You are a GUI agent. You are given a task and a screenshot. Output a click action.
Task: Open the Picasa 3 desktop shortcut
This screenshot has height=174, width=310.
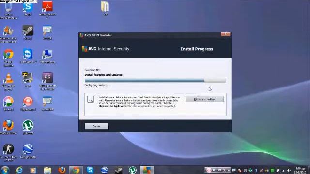pyautogui.click(x=8, y=103)
